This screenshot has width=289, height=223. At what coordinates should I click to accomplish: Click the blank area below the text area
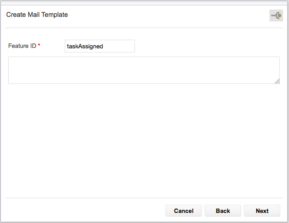[x=144, y=140]
